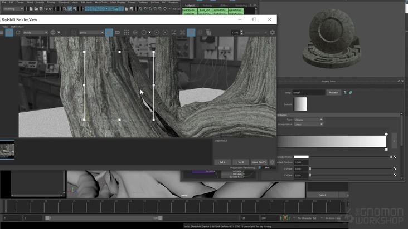Click the Set B button

click(x=241, y=162)
